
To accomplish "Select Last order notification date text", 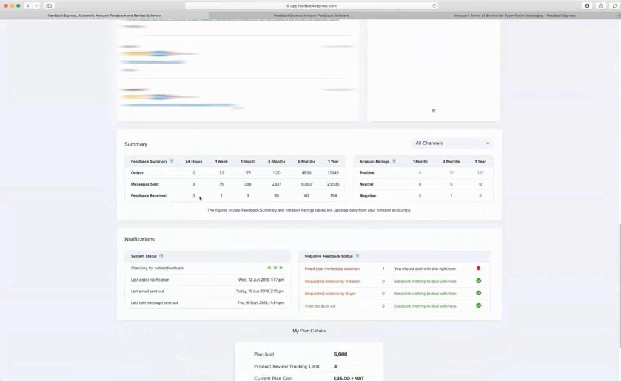I will pos(261,280).
